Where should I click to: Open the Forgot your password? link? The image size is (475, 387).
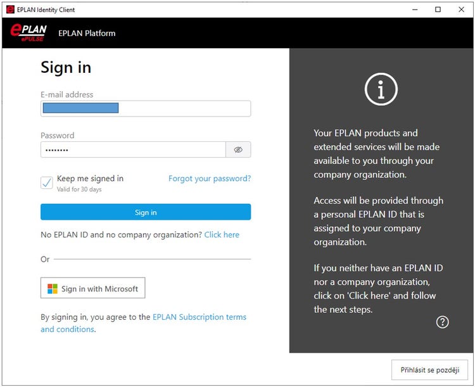click(x=209, y=179)
